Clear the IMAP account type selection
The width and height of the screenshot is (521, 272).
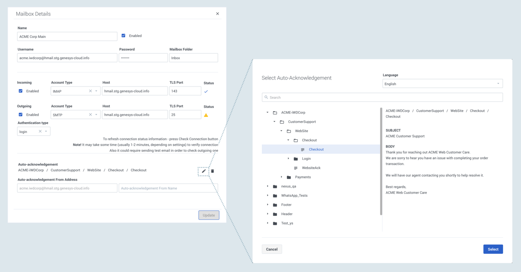coord(90,91)
